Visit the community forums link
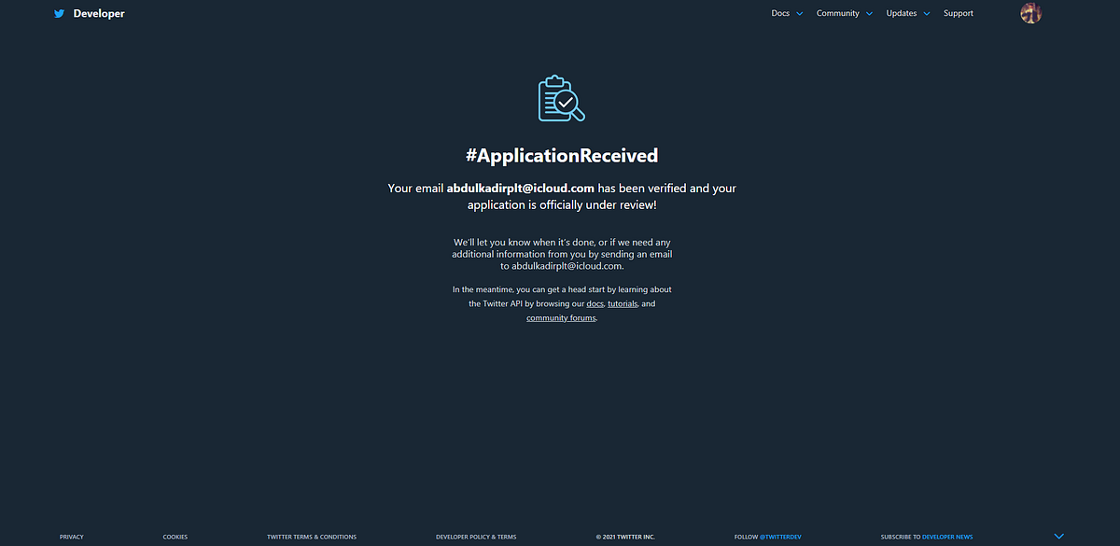The image size is (1120, 546). pyautogui.click(x=560, y=317)
